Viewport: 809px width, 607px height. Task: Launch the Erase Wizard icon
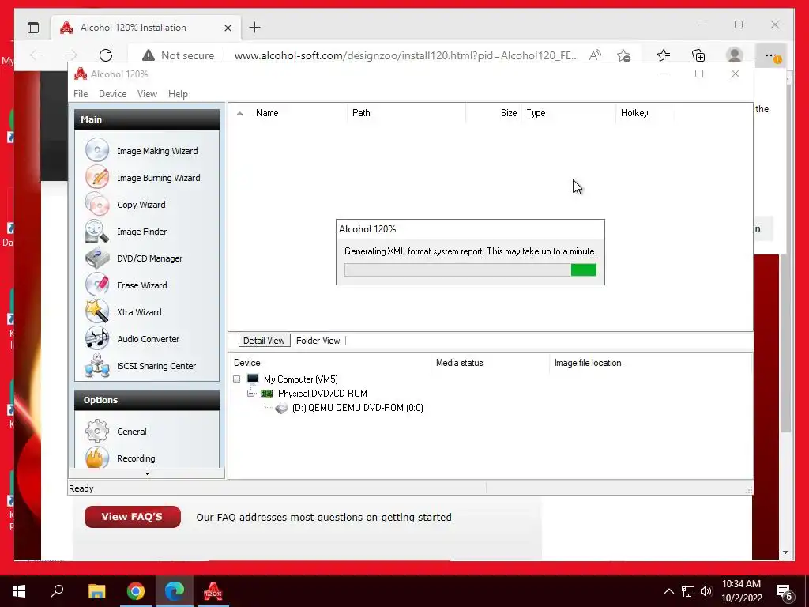(x=97, y=285)
